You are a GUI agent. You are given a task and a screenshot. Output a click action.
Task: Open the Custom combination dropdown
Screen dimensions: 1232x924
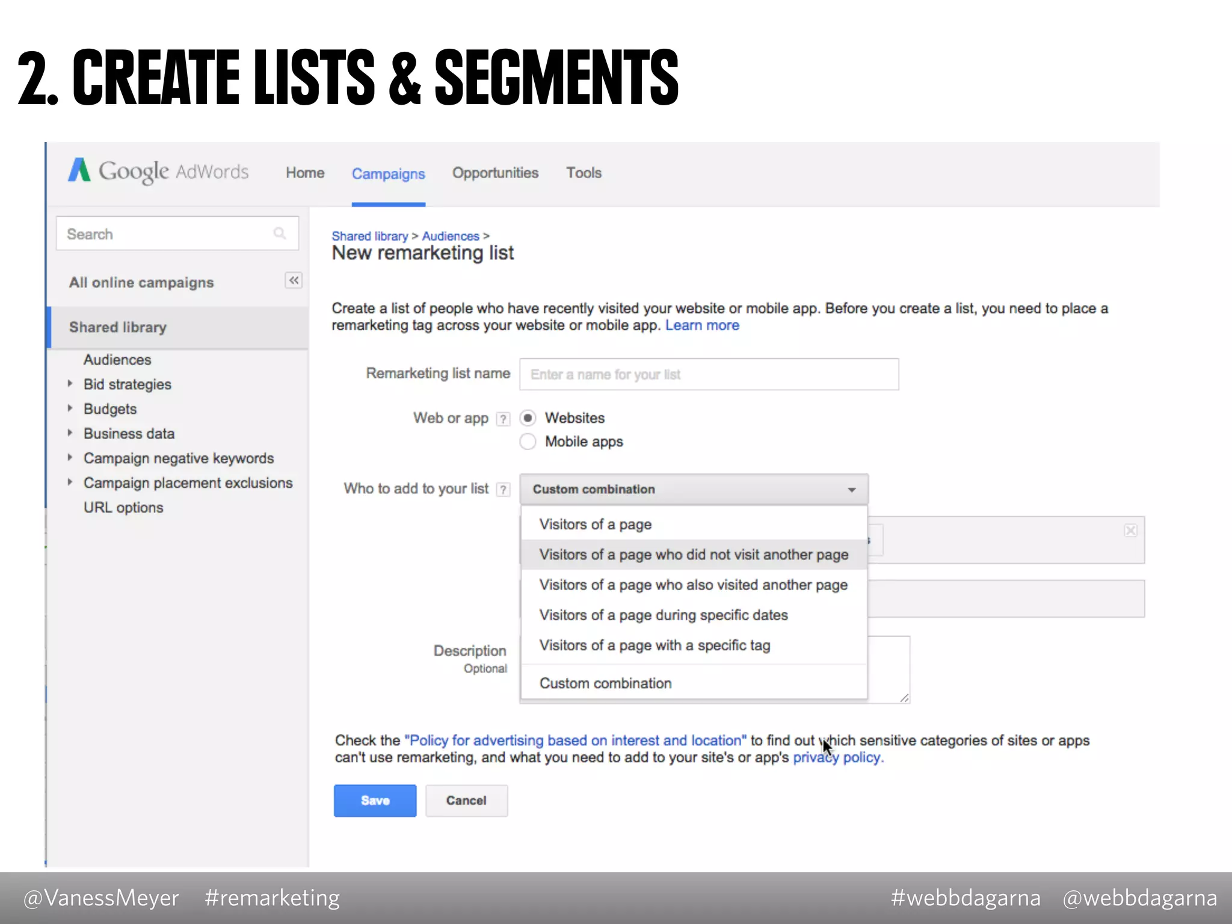point(694,489)
